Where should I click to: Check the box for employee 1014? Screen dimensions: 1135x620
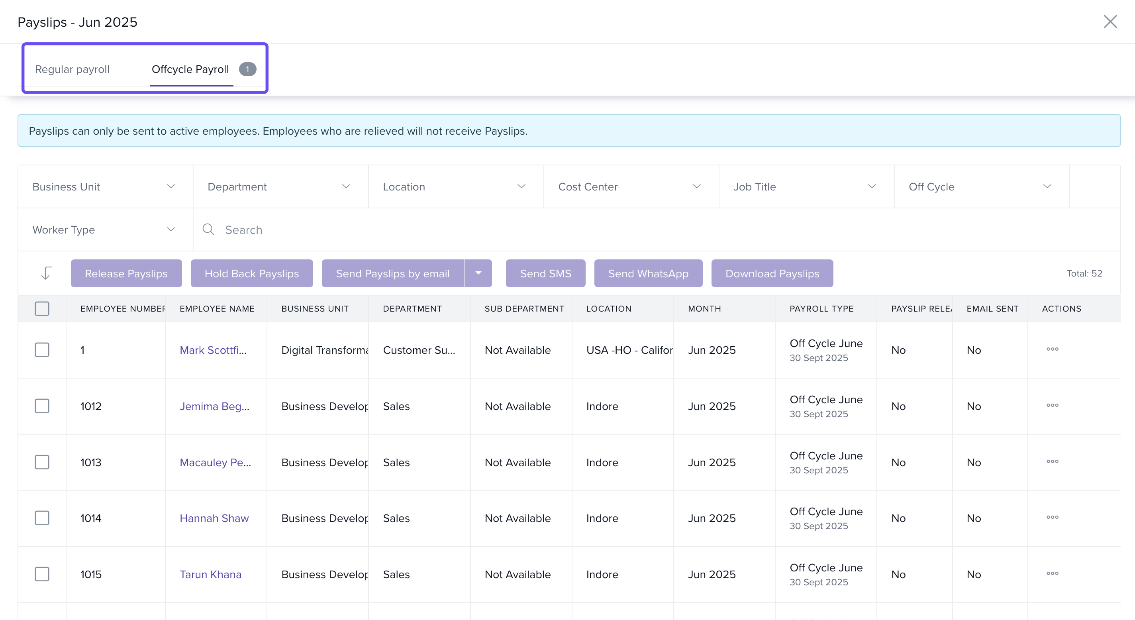point(42,518)
